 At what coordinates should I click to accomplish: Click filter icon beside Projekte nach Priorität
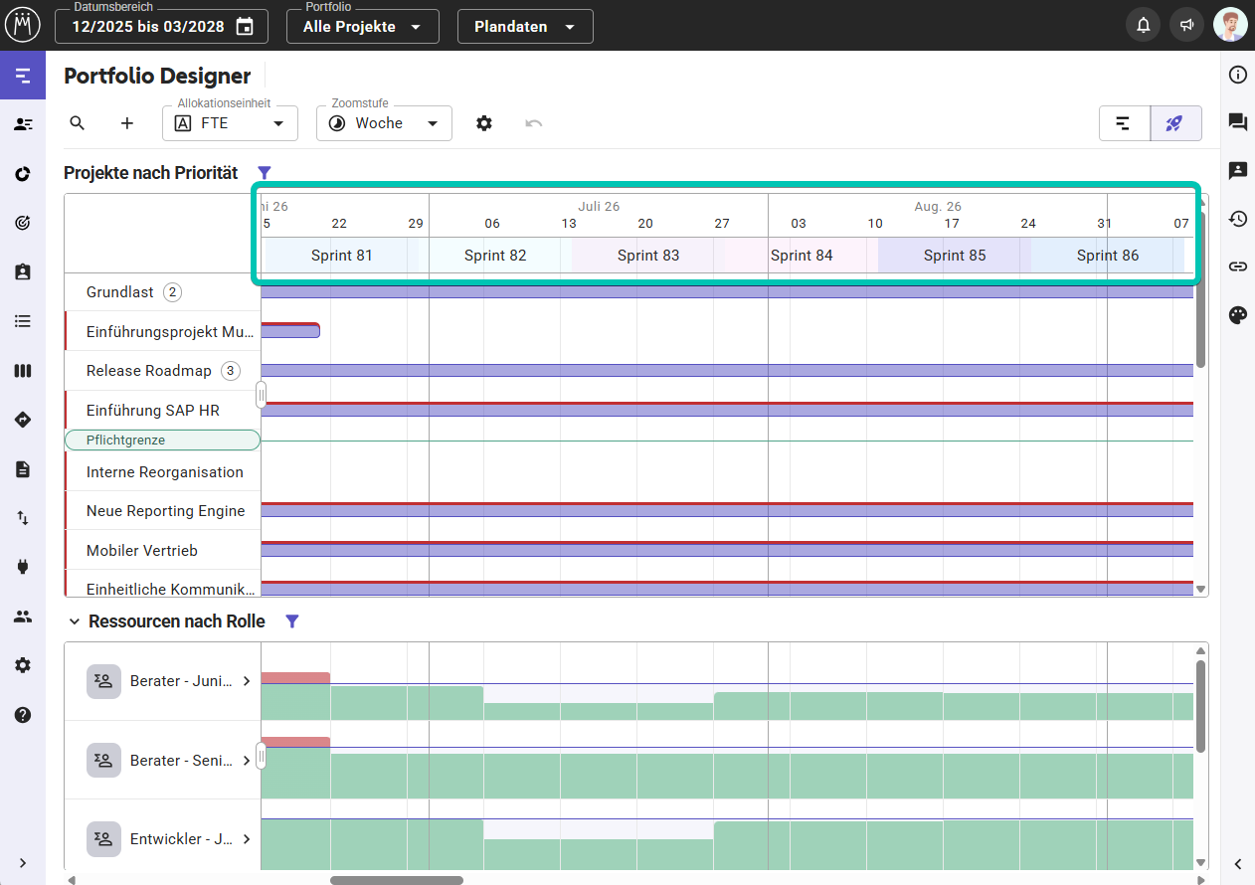pos(265,173)
